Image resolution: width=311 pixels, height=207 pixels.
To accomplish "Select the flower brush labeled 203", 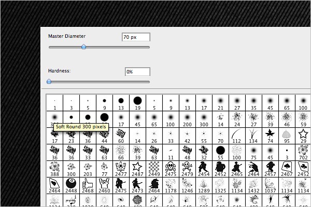I will point(88,169).
